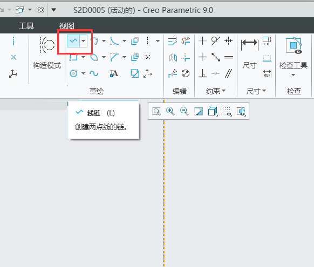Select the Spline curve tool
This screenshot has width=314, height=267.
tap(94, 73)
